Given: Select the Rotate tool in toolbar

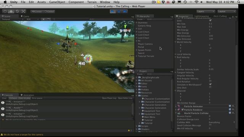Looking at the screenshot, I should 17,11.
